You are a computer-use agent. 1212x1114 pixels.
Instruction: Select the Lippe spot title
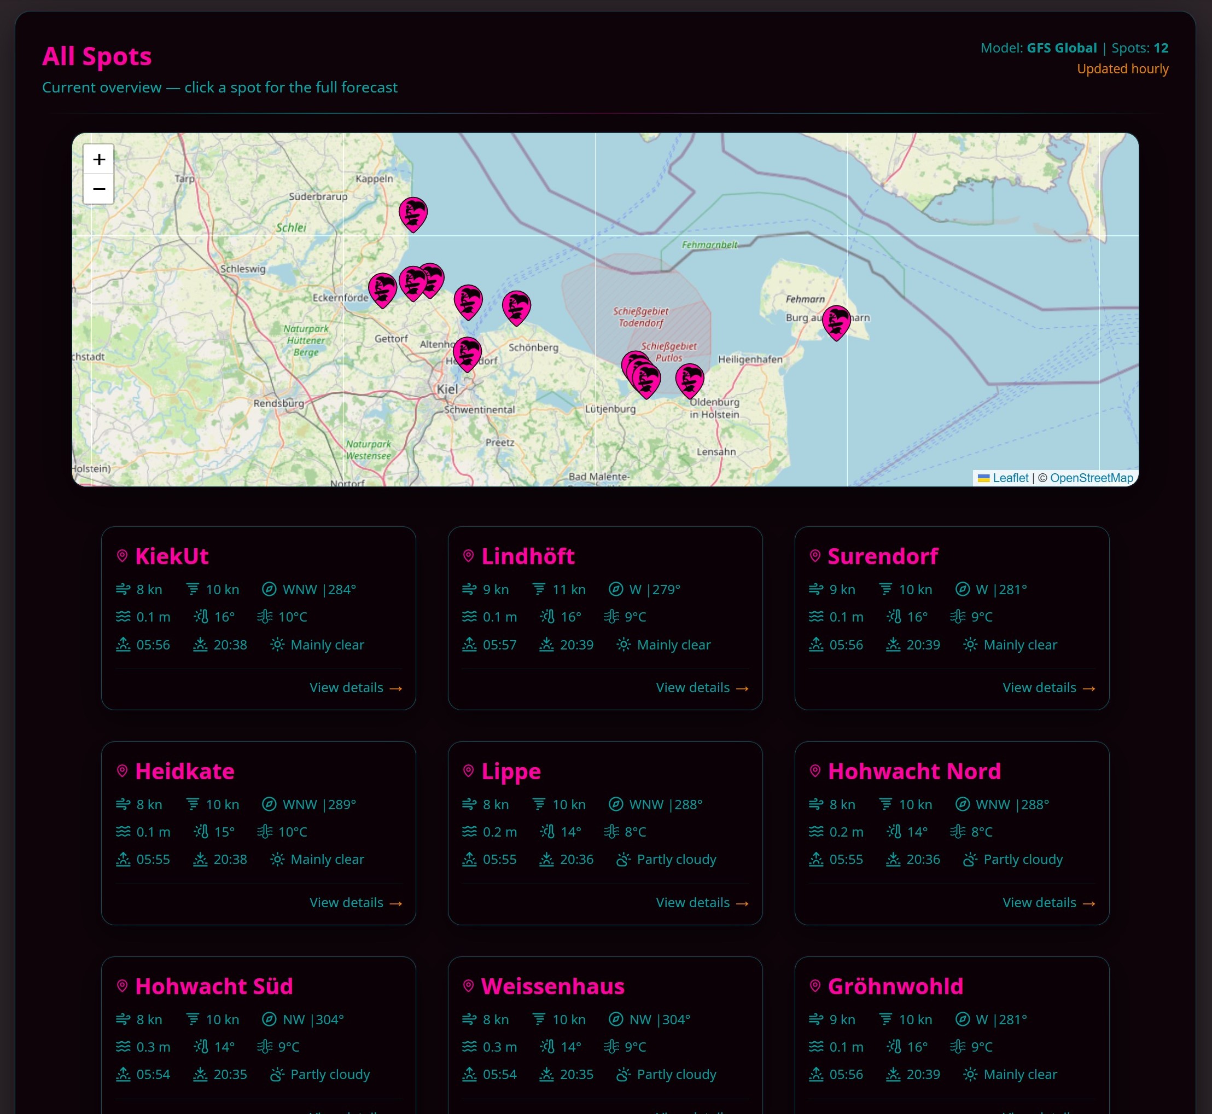tap(510, 771)
